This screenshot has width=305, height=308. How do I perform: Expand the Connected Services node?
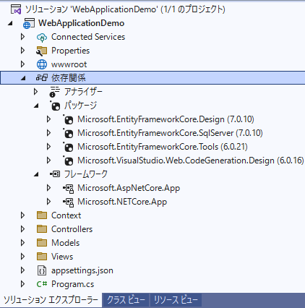pyautogui.click(x=23, y=37)
